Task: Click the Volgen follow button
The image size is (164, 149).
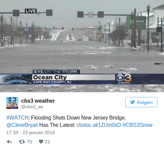Action: click(x=141, y=102)
